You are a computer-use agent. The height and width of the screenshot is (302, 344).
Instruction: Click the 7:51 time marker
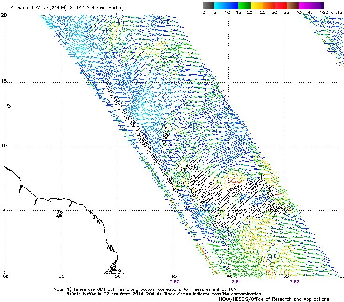pos(236,282)
